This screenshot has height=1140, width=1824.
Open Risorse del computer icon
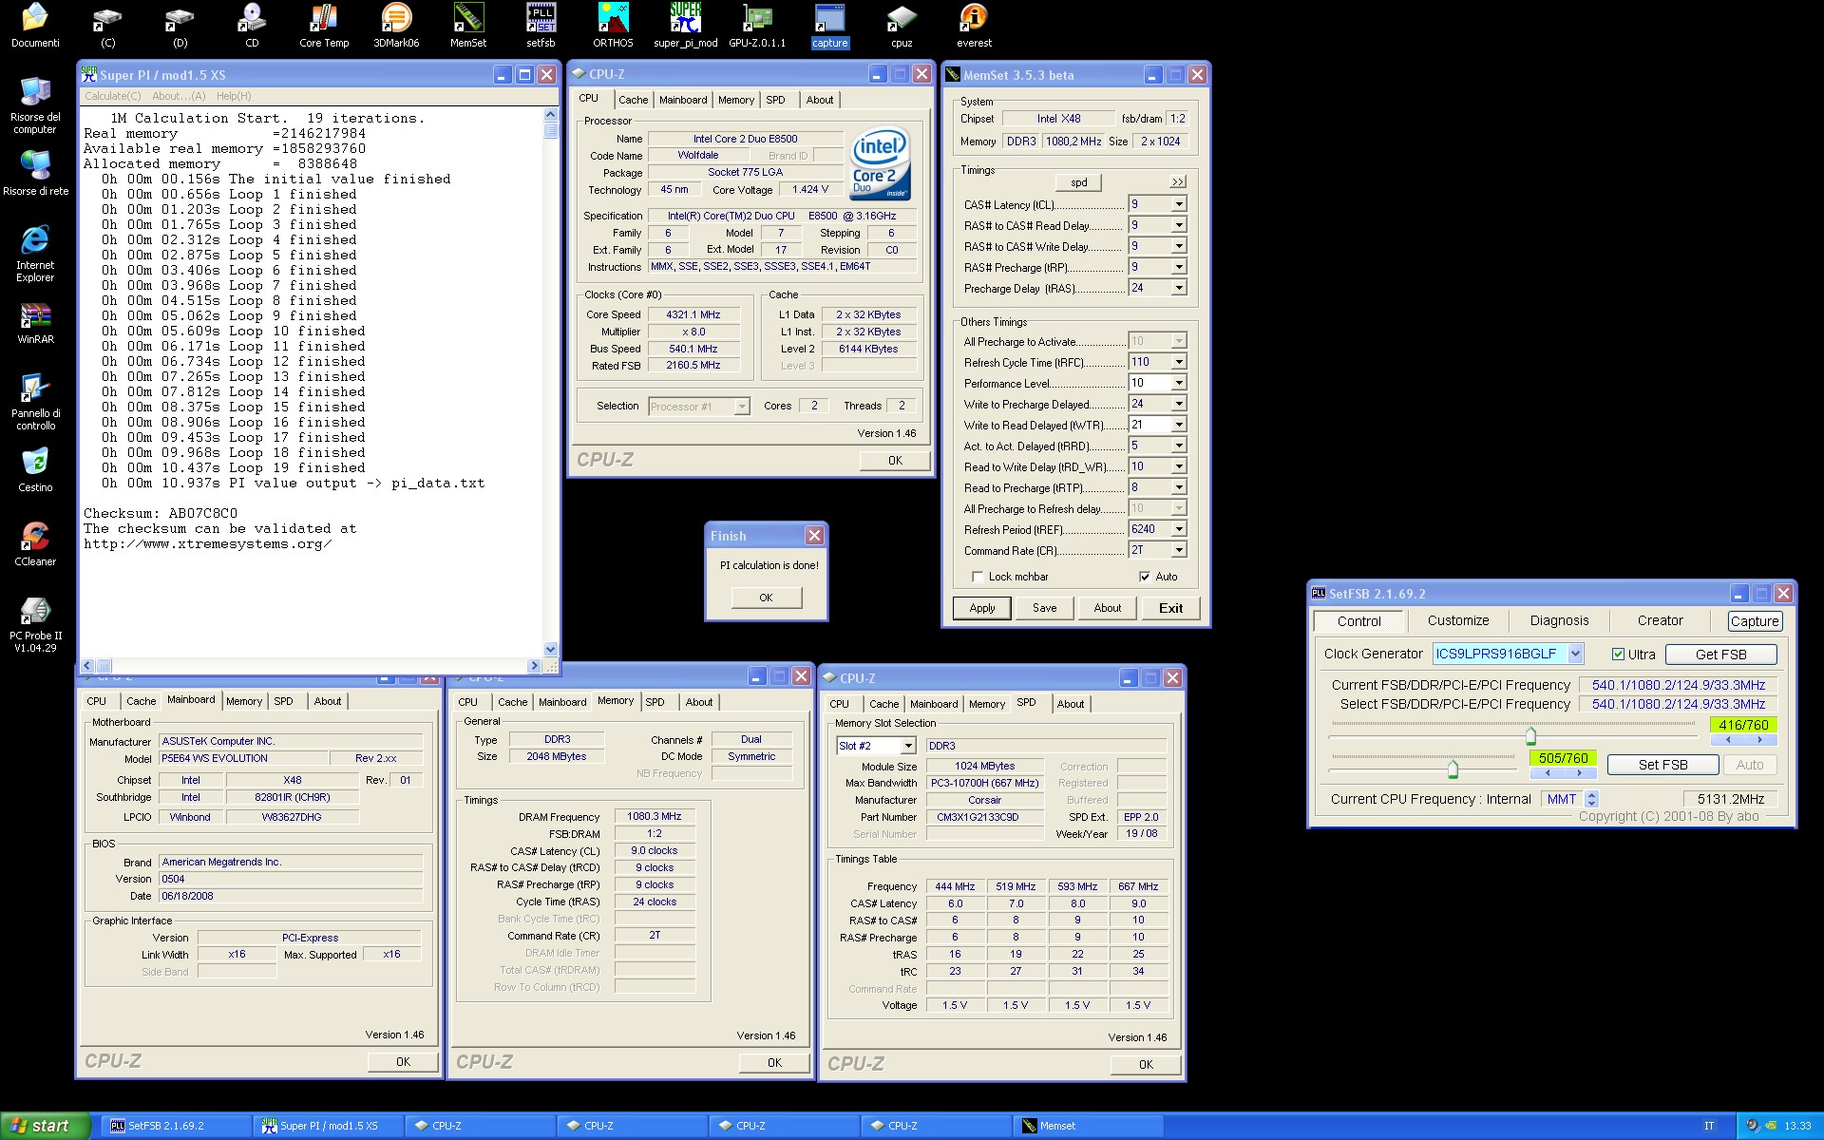point(35,105)
